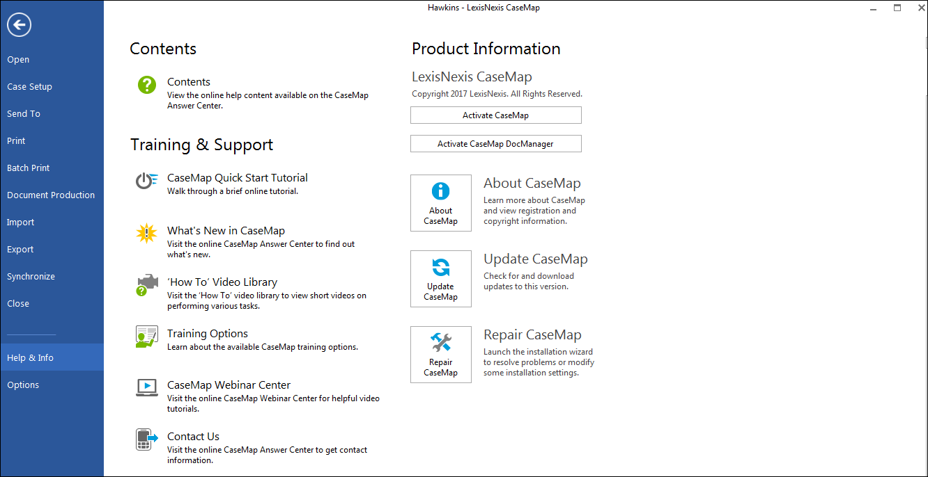Select Case Setup in the sidebar
The width and height of the screenshot is (928, 477).
pos(52,87)
